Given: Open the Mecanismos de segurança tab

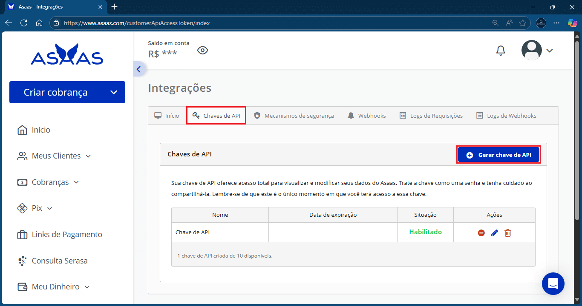Looking at the screenshot, I should [294, 116].
